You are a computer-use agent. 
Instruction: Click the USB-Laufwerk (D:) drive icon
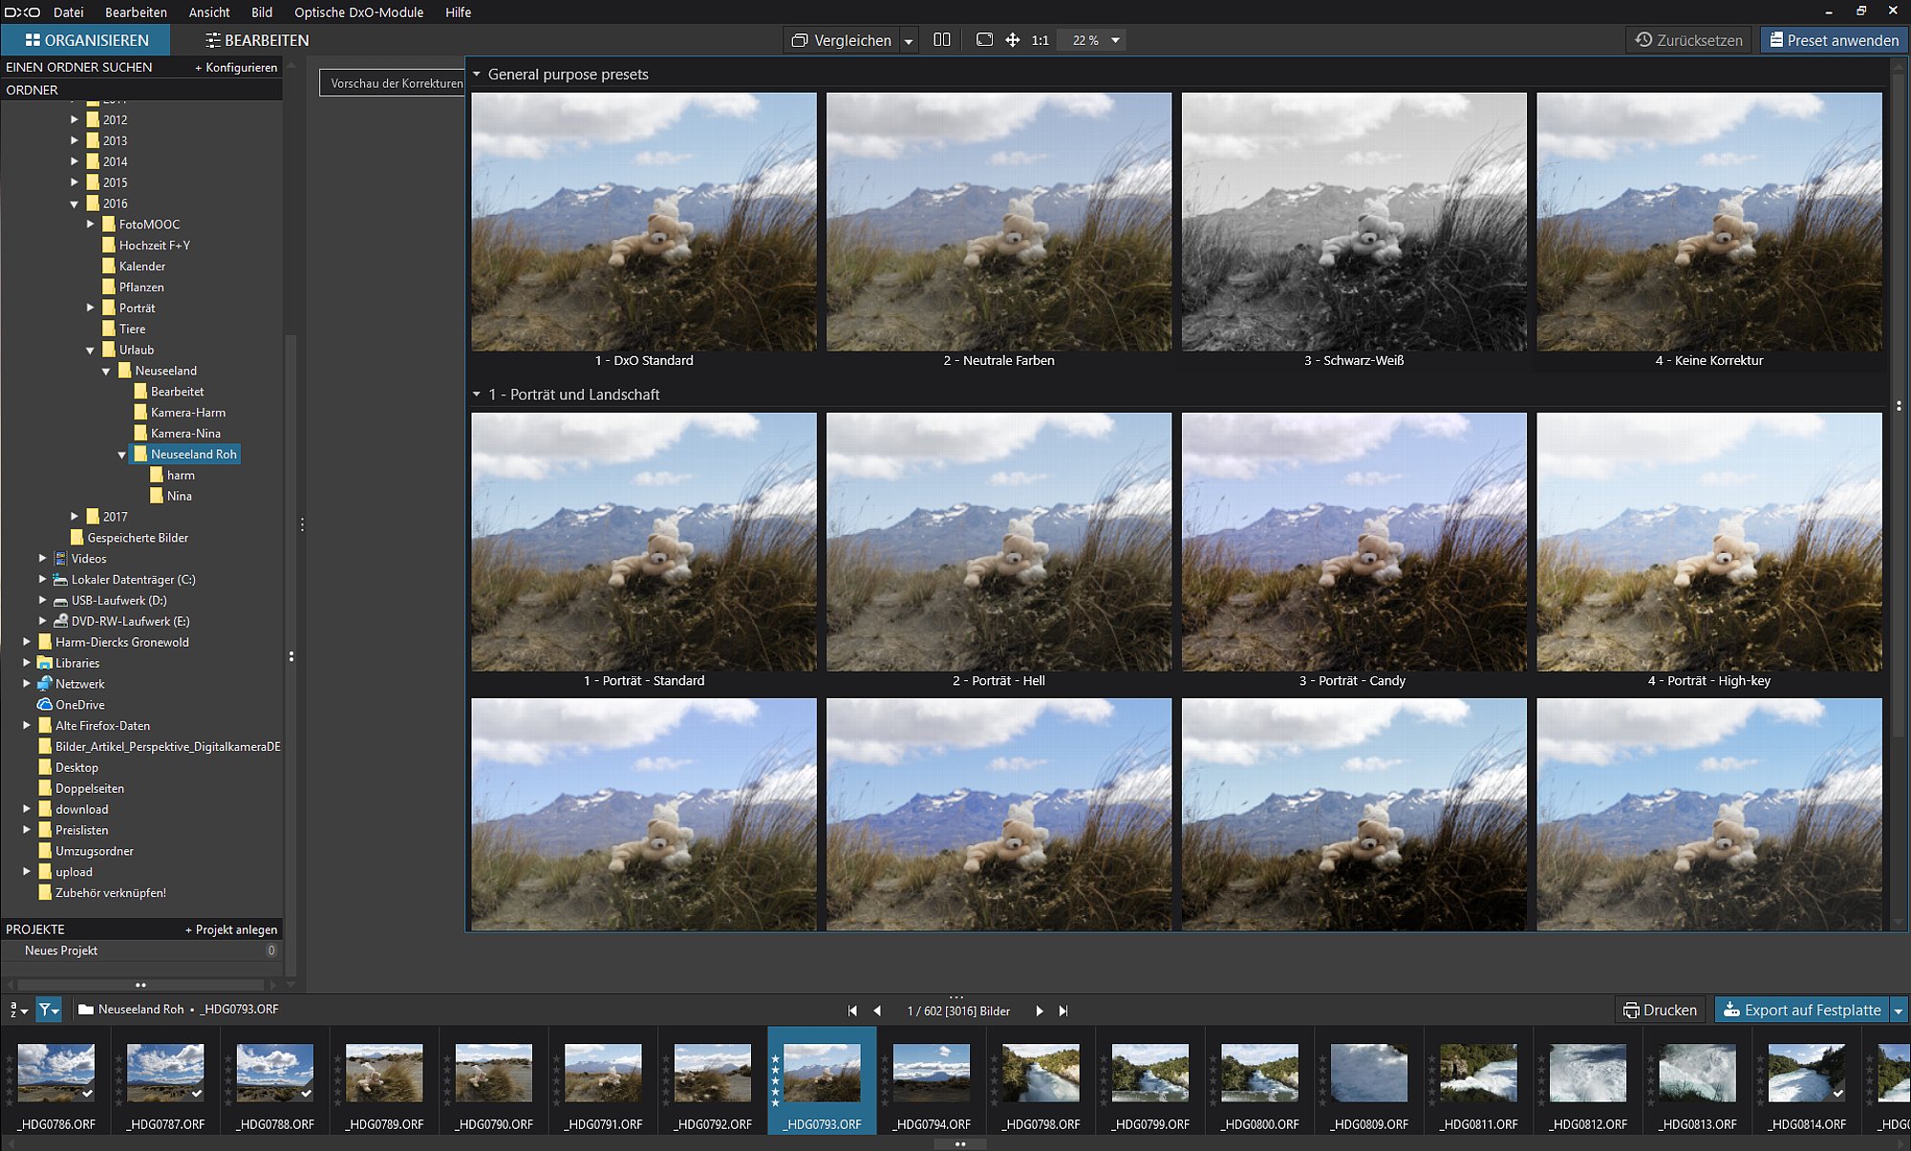point(61,601)
